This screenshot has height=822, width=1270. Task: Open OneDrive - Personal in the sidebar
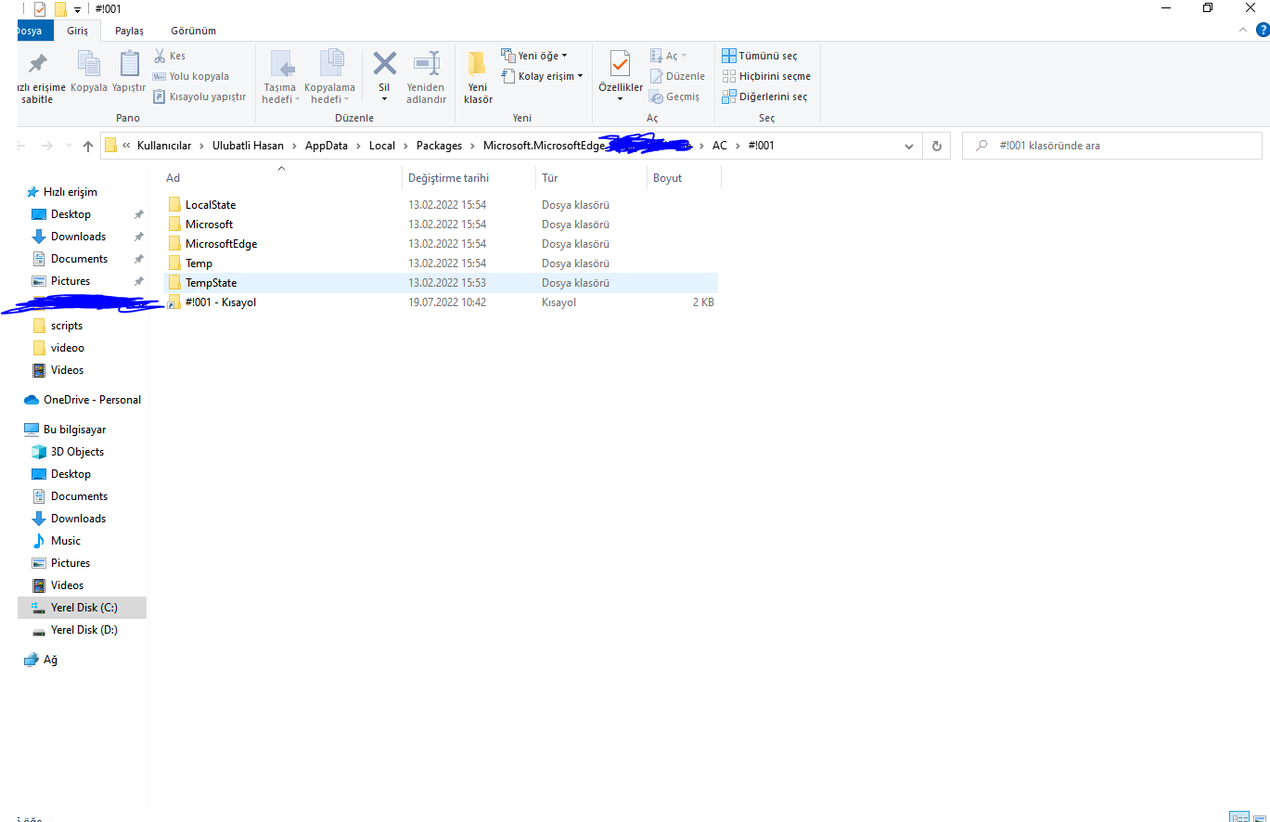coord(83,400)
